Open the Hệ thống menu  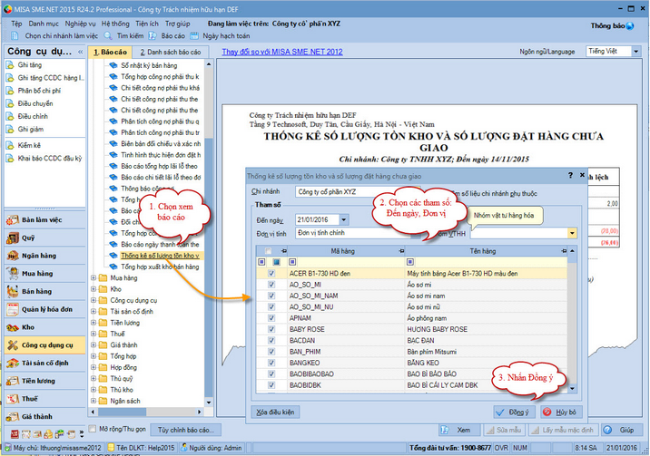pos(115,24)
